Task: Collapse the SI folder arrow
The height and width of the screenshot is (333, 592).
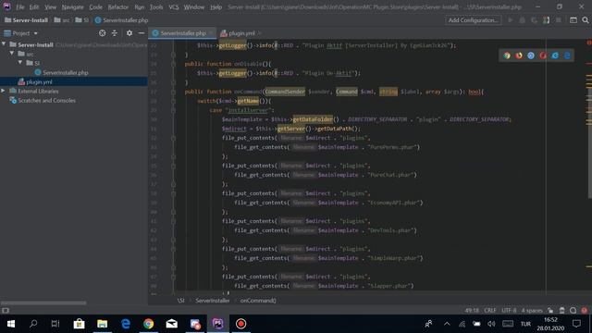Action: point(20,63)
